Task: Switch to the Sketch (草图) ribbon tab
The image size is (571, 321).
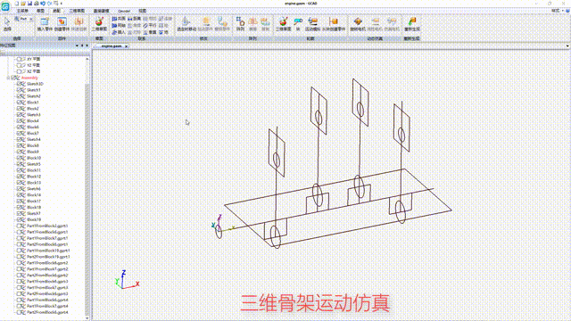Action: 40,11
